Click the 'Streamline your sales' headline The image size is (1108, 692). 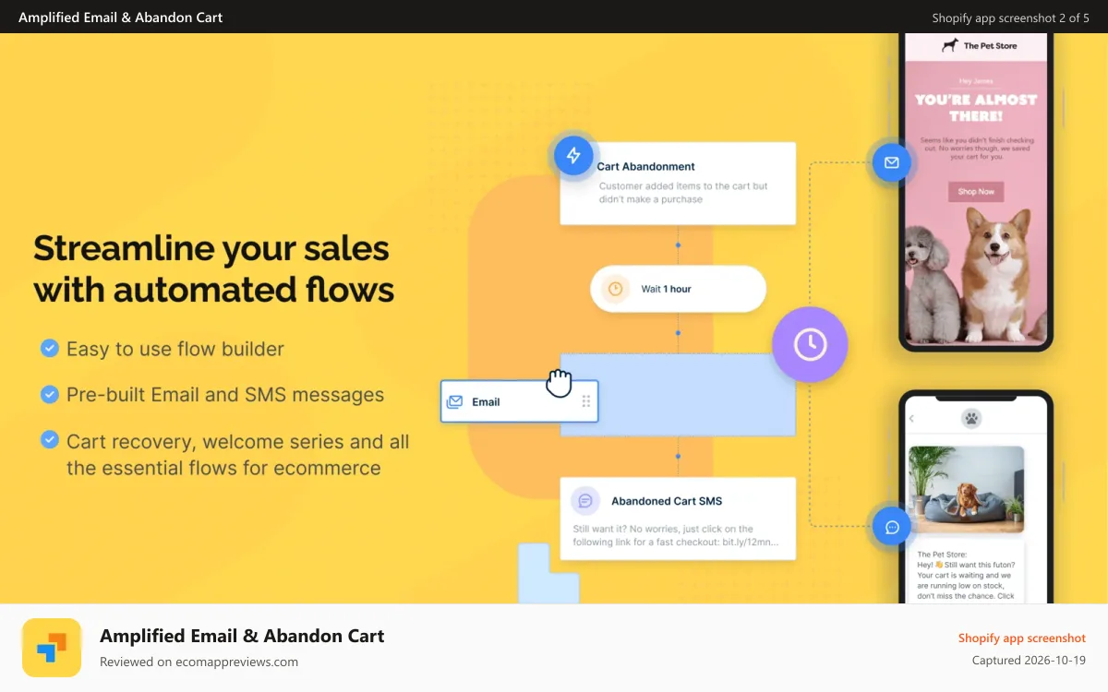tap(214, 268)
